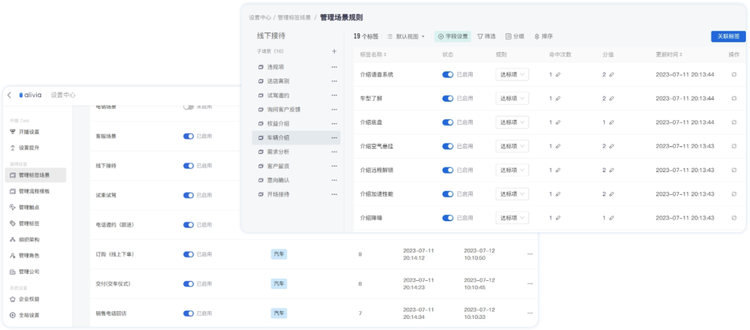Toggle the 订购（线上下单）switch
This screenshot has height=330, width=750.
click(188, 254)
